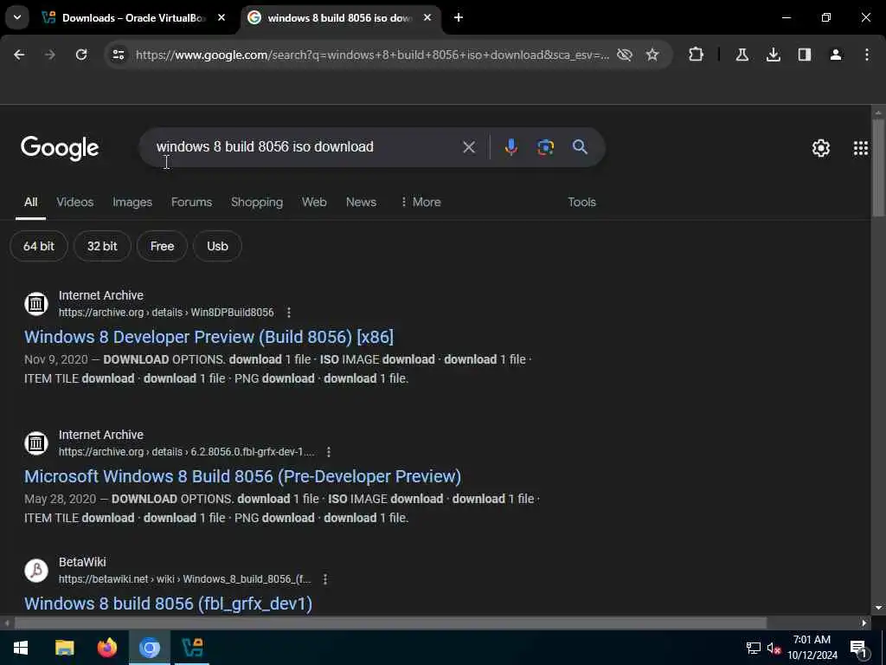This screenshot has height=665, width=886.
Task: Open the profile account icon
Action: (836, 55)
